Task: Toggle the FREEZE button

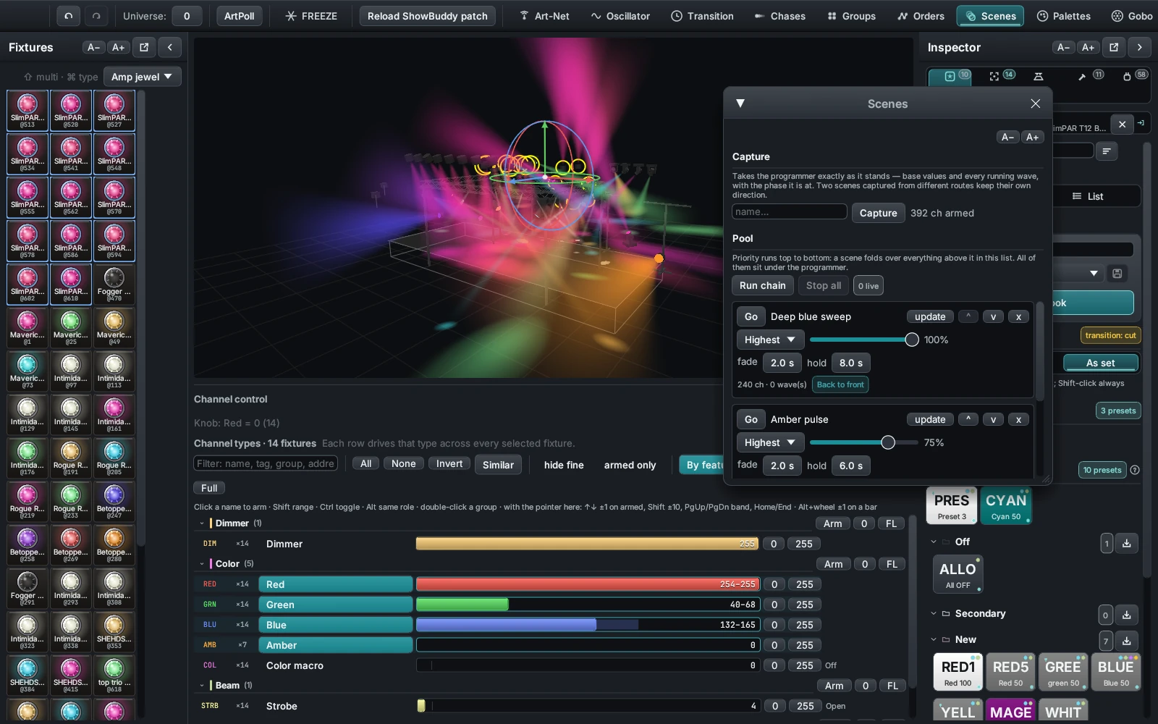Action: 311,16
